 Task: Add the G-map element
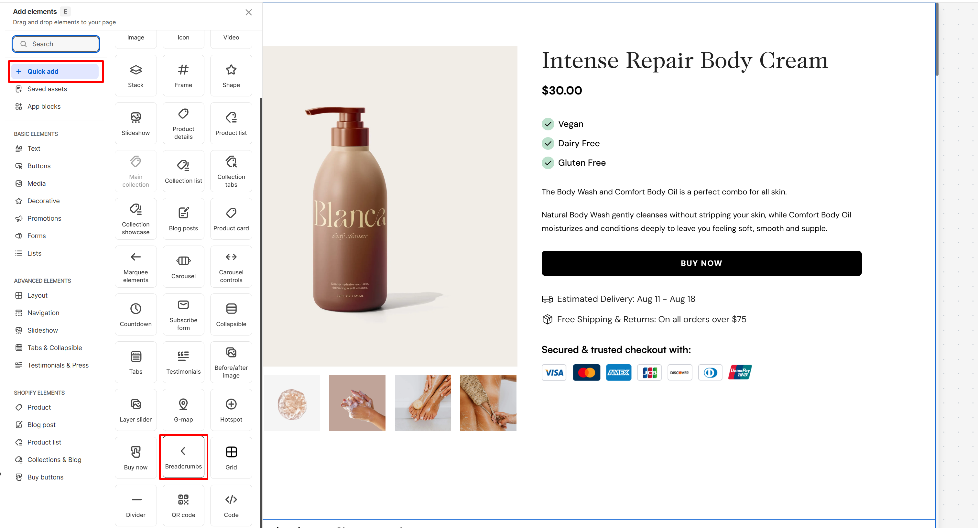click(183, 410)
